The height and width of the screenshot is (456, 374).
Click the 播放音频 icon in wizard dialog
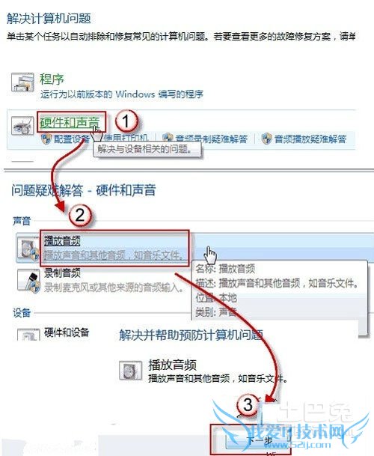coord(130,370)
